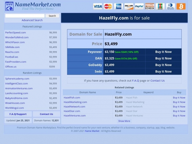Click the ECHECK payment icon
The height and width of the screenshot is (144, 192).
point(150,6)
